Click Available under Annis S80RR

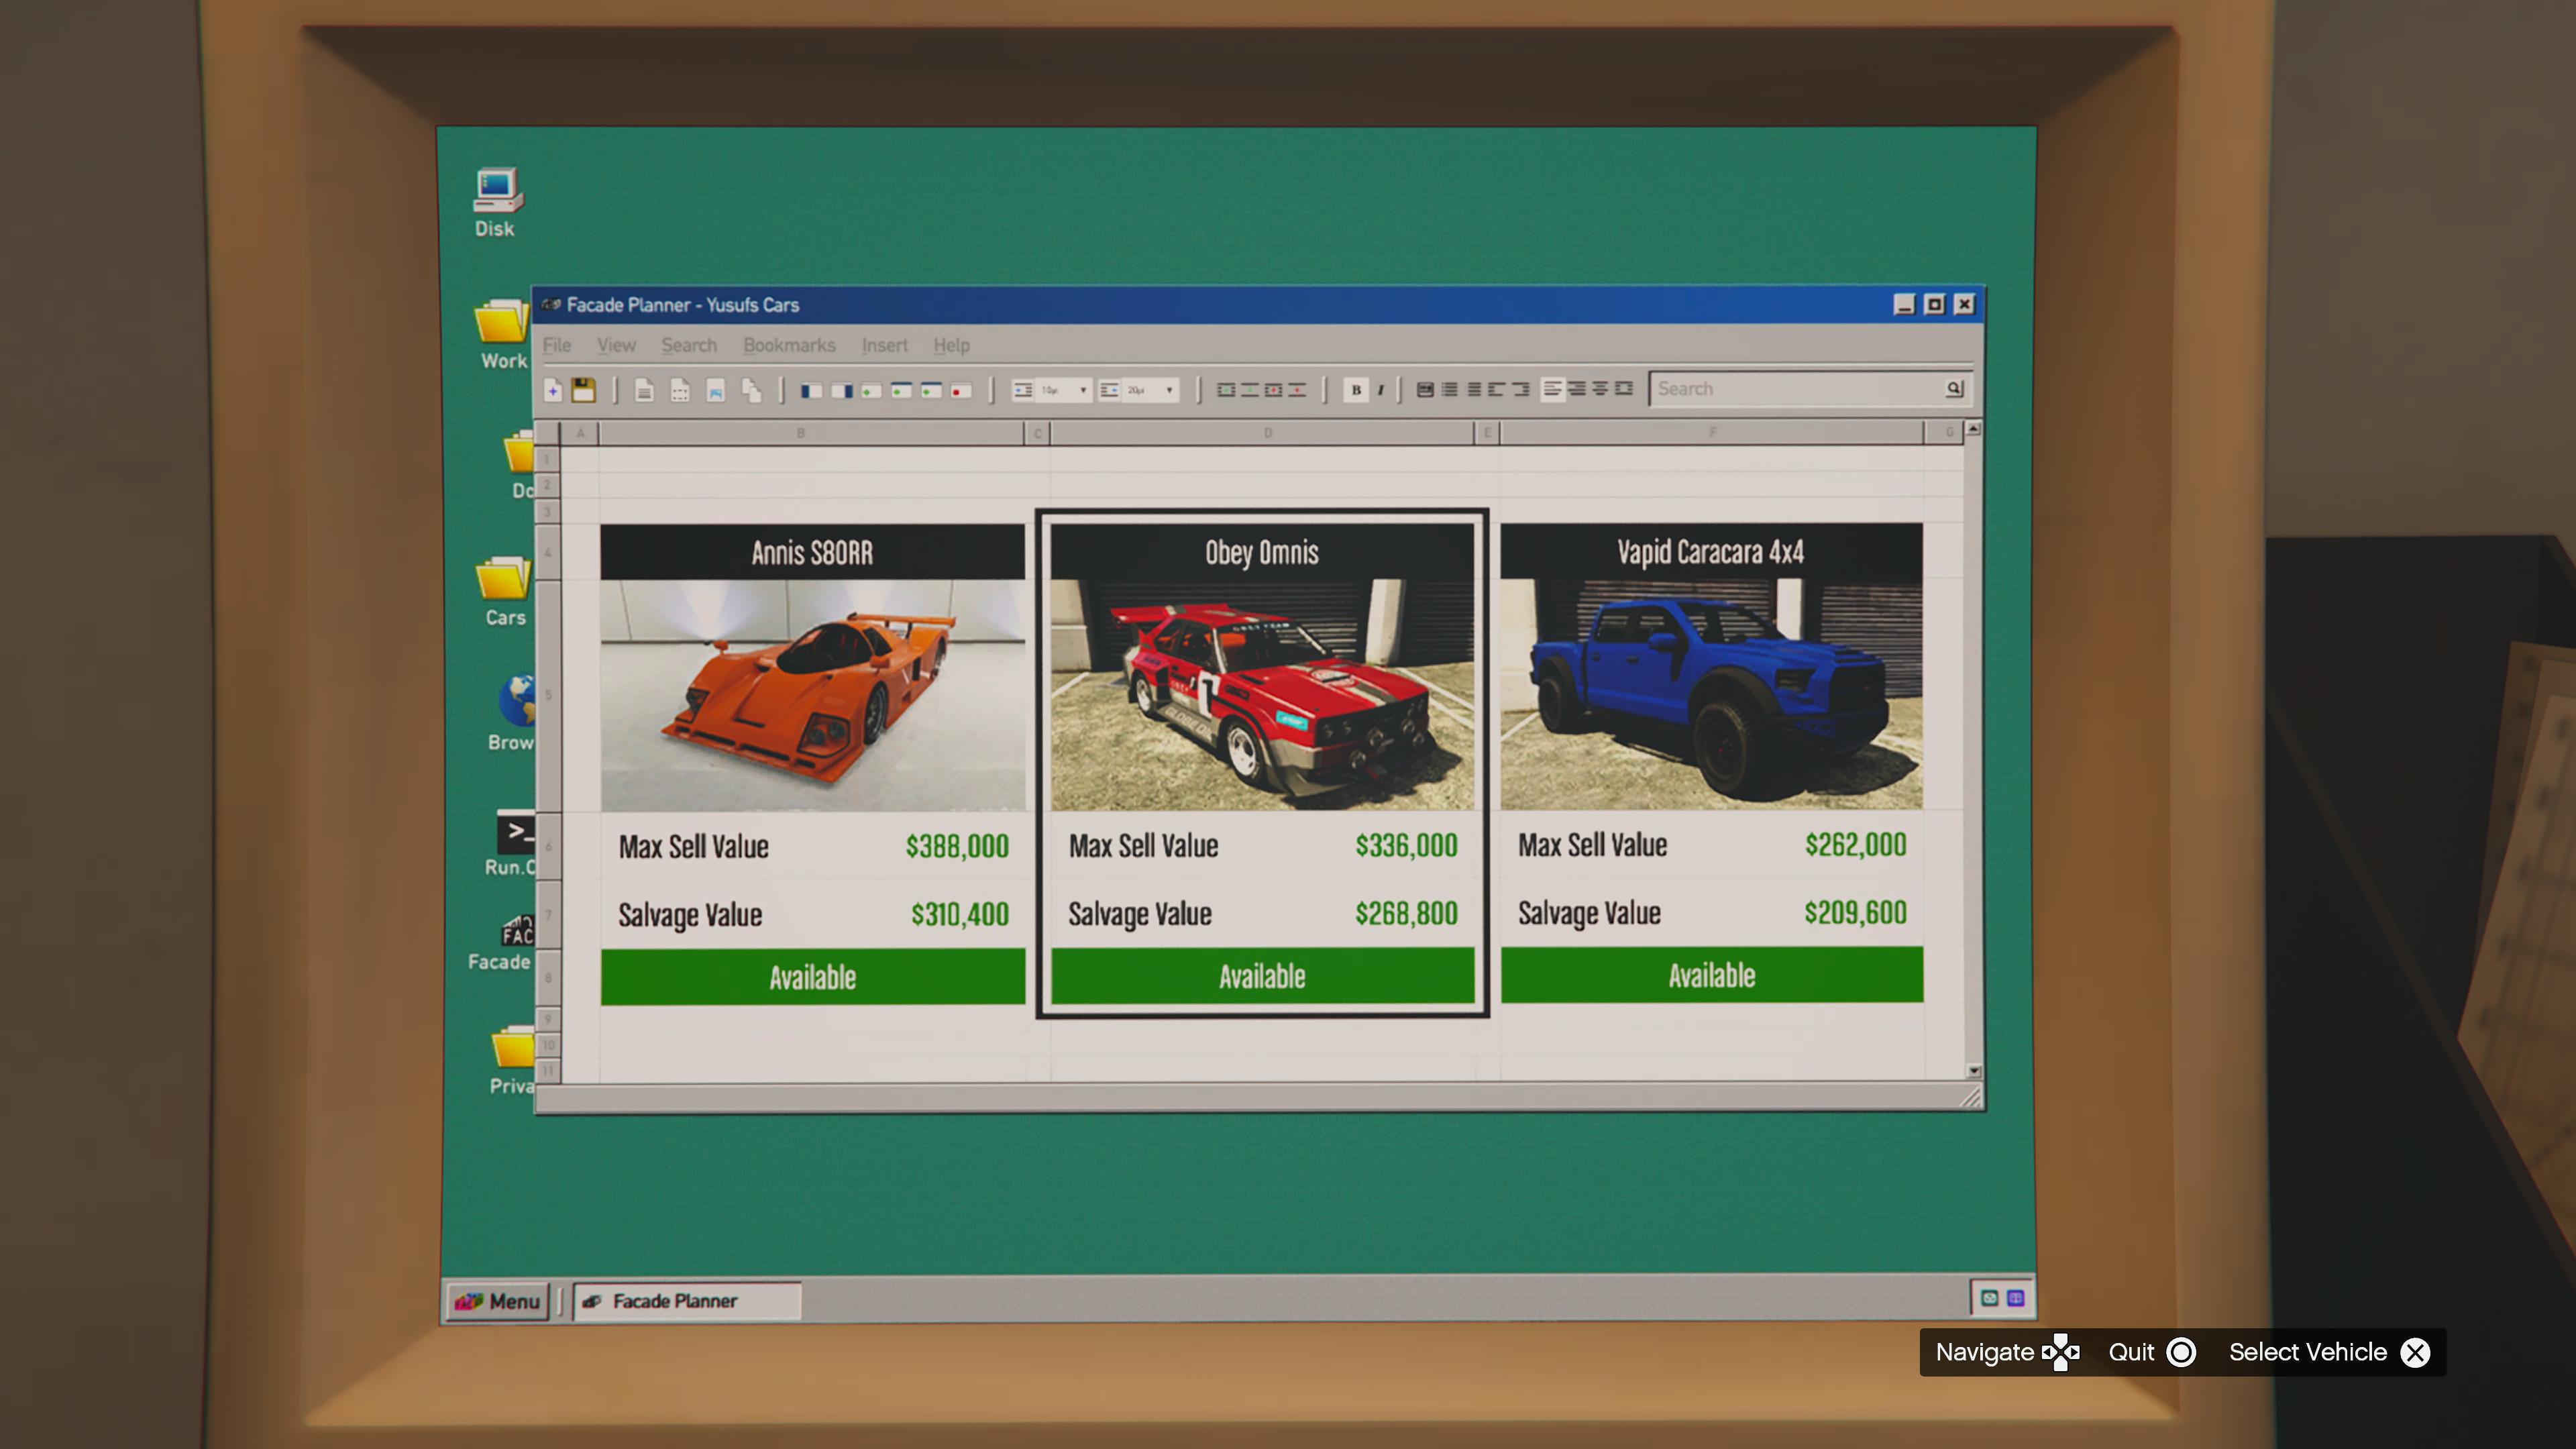pos(812,977)
